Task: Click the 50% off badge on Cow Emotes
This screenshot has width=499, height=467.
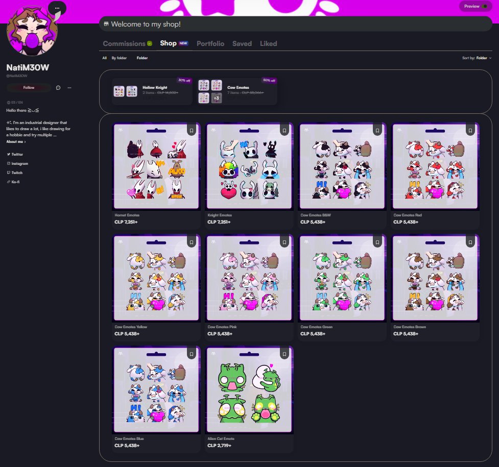Action: [x=269, y=81]
